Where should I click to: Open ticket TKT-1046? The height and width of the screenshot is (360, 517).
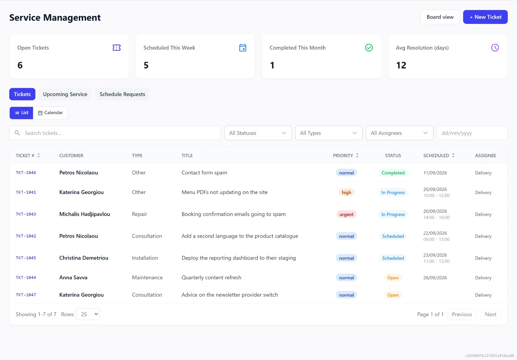click(x=26, y=173)
